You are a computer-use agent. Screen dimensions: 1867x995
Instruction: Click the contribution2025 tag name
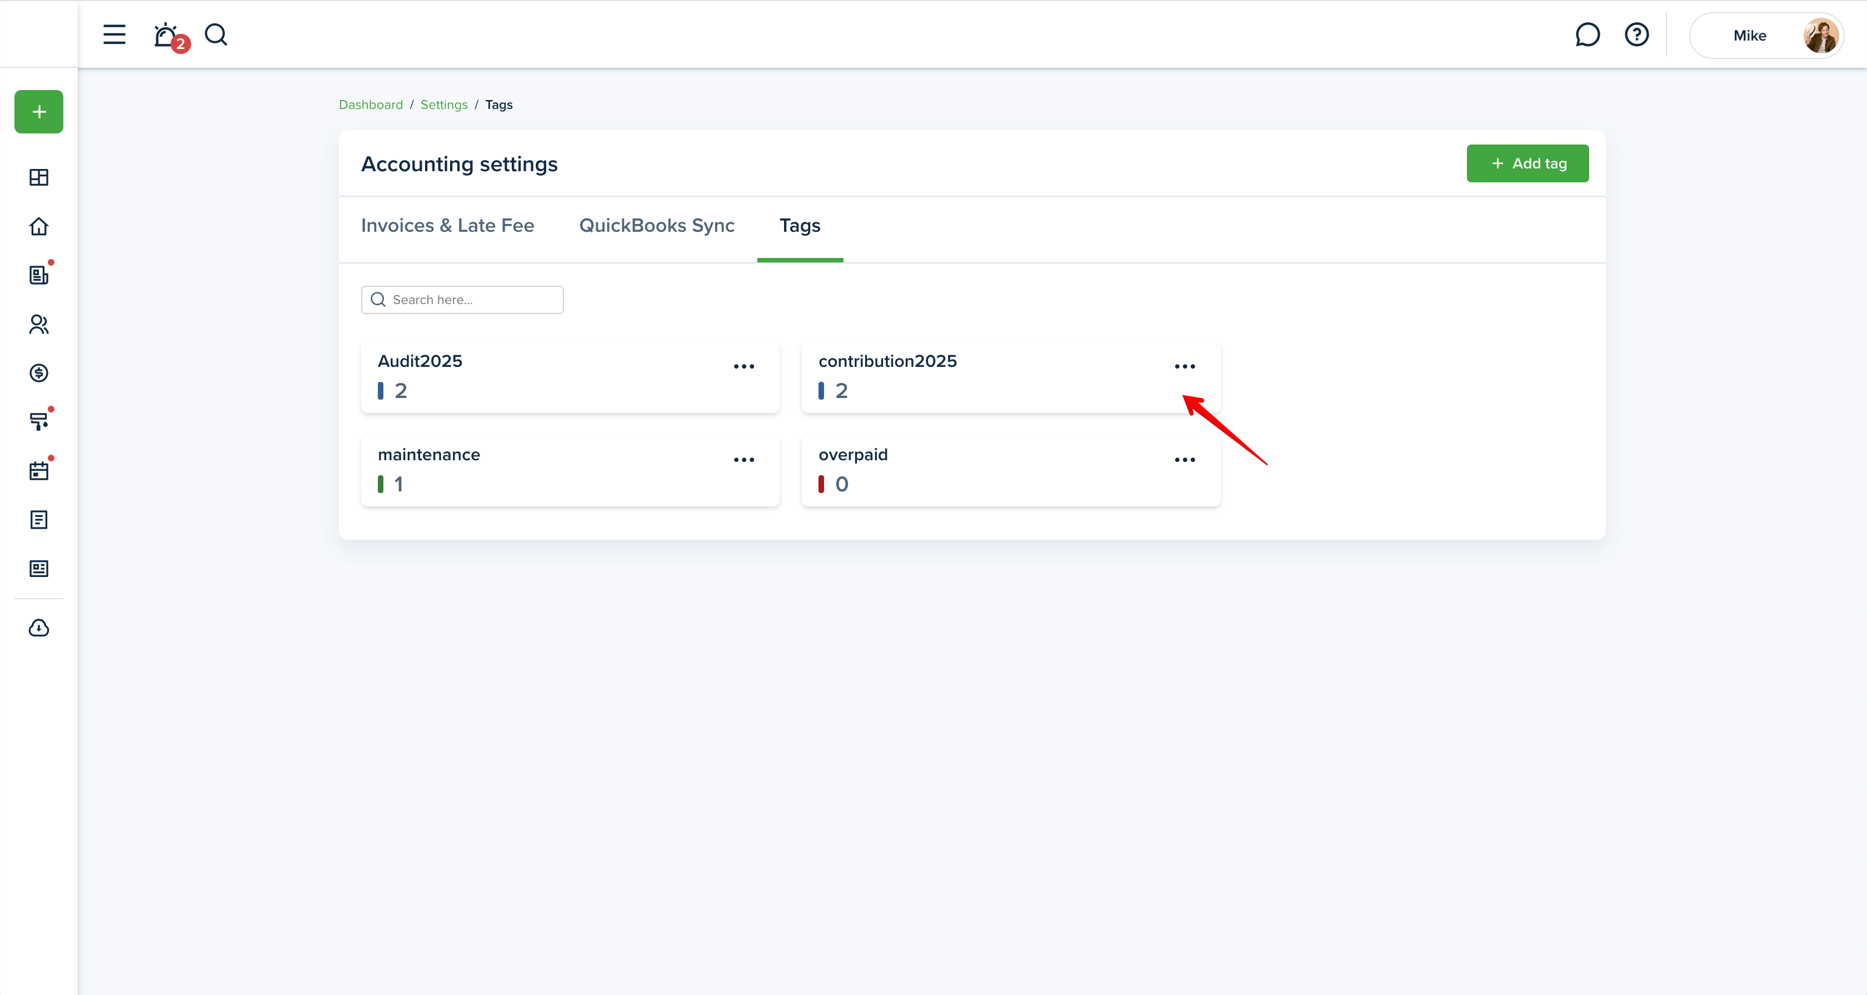pyautogui.click(x=887, y=361)
